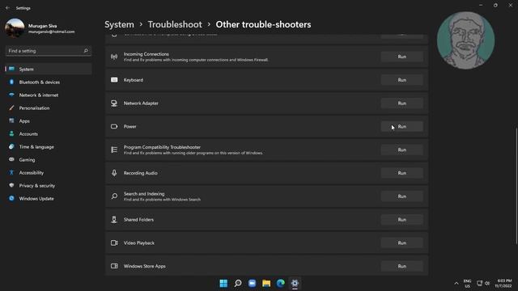
Task: Run the Search and Indexing troubleshooter
Action: coord(401,196)
